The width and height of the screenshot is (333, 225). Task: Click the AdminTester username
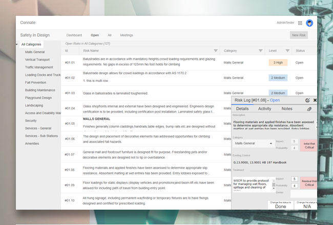point(285,22)
